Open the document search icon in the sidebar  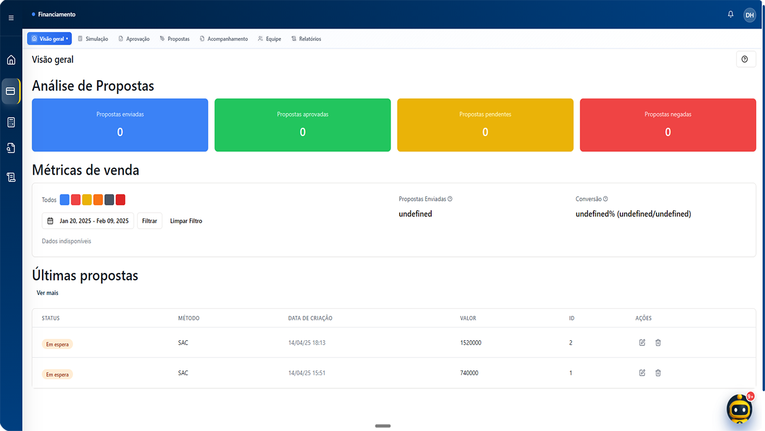pos(11,148)
